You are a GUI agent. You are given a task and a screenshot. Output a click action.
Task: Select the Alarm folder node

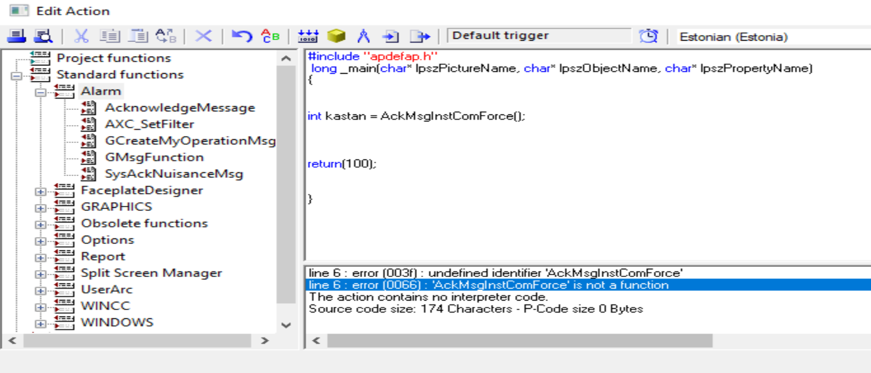coord(100,92)
